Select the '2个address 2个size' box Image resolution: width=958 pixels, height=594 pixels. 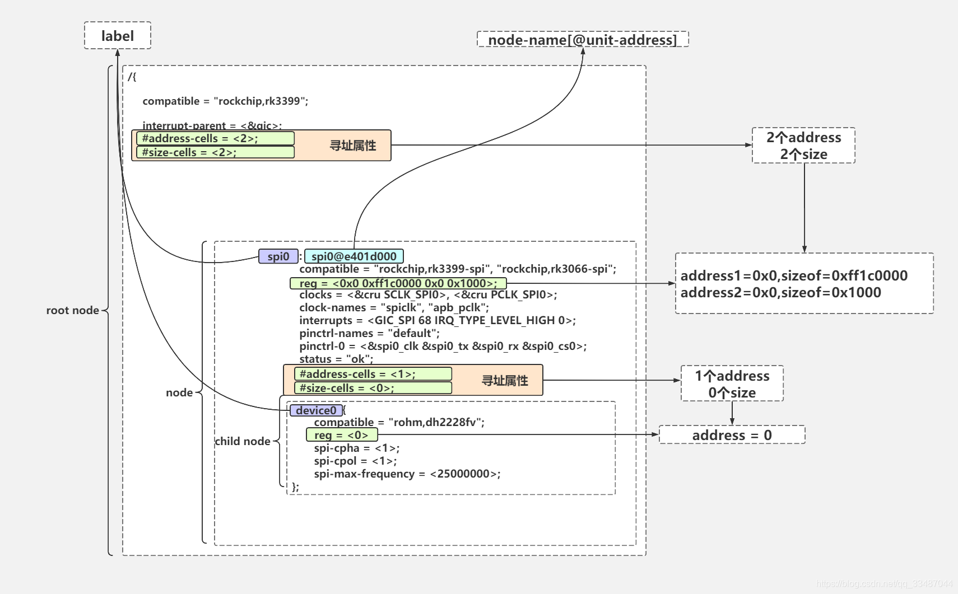tap(803, 146)
